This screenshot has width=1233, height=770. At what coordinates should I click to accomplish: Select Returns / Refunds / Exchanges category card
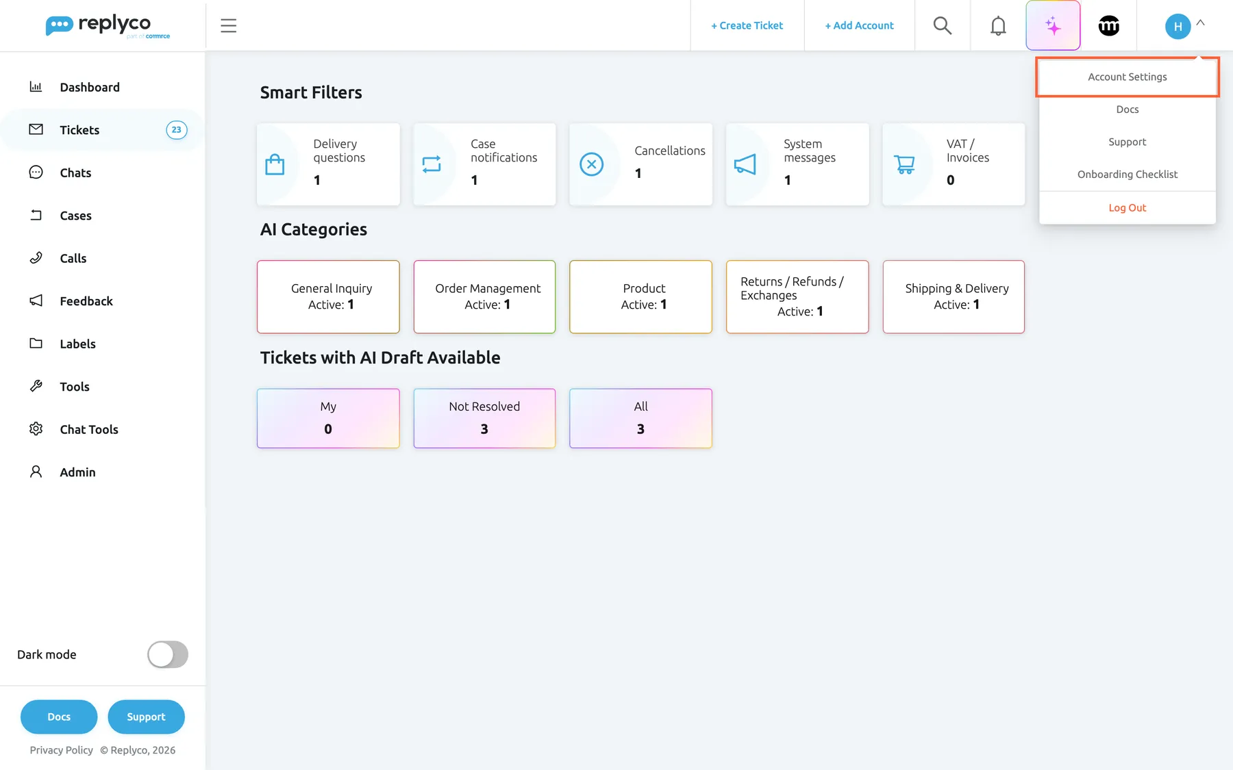pos(797,296)
